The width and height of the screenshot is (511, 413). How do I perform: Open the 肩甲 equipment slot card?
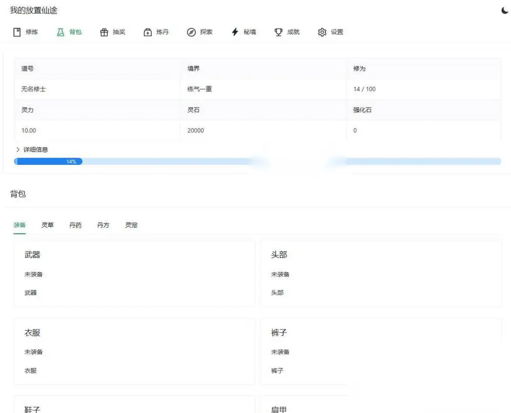tap(381, 405)
